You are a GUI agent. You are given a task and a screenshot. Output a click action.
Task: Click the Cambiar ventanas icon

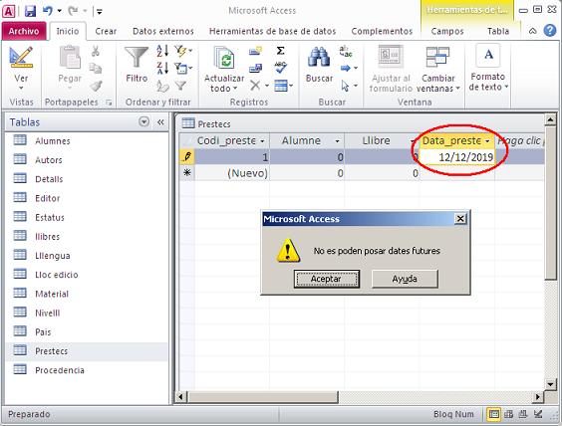(437, 58)
